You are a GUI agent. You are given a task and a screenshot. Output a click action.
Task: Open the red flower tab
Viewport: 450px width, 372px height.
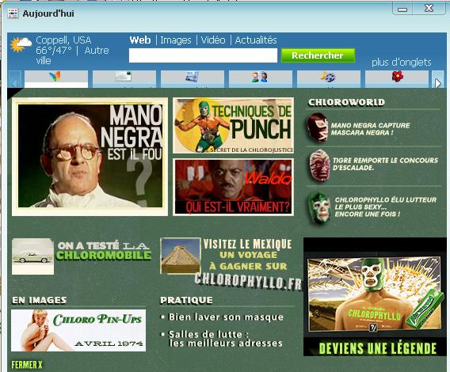397,79
